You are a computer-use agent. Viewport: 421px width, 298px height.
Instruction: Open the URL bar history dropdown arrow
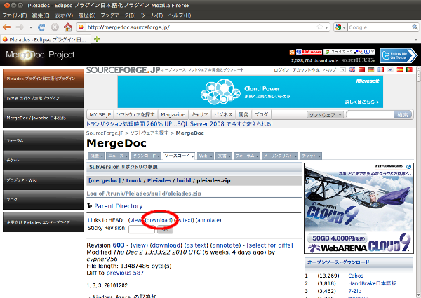tap(326, 27)
